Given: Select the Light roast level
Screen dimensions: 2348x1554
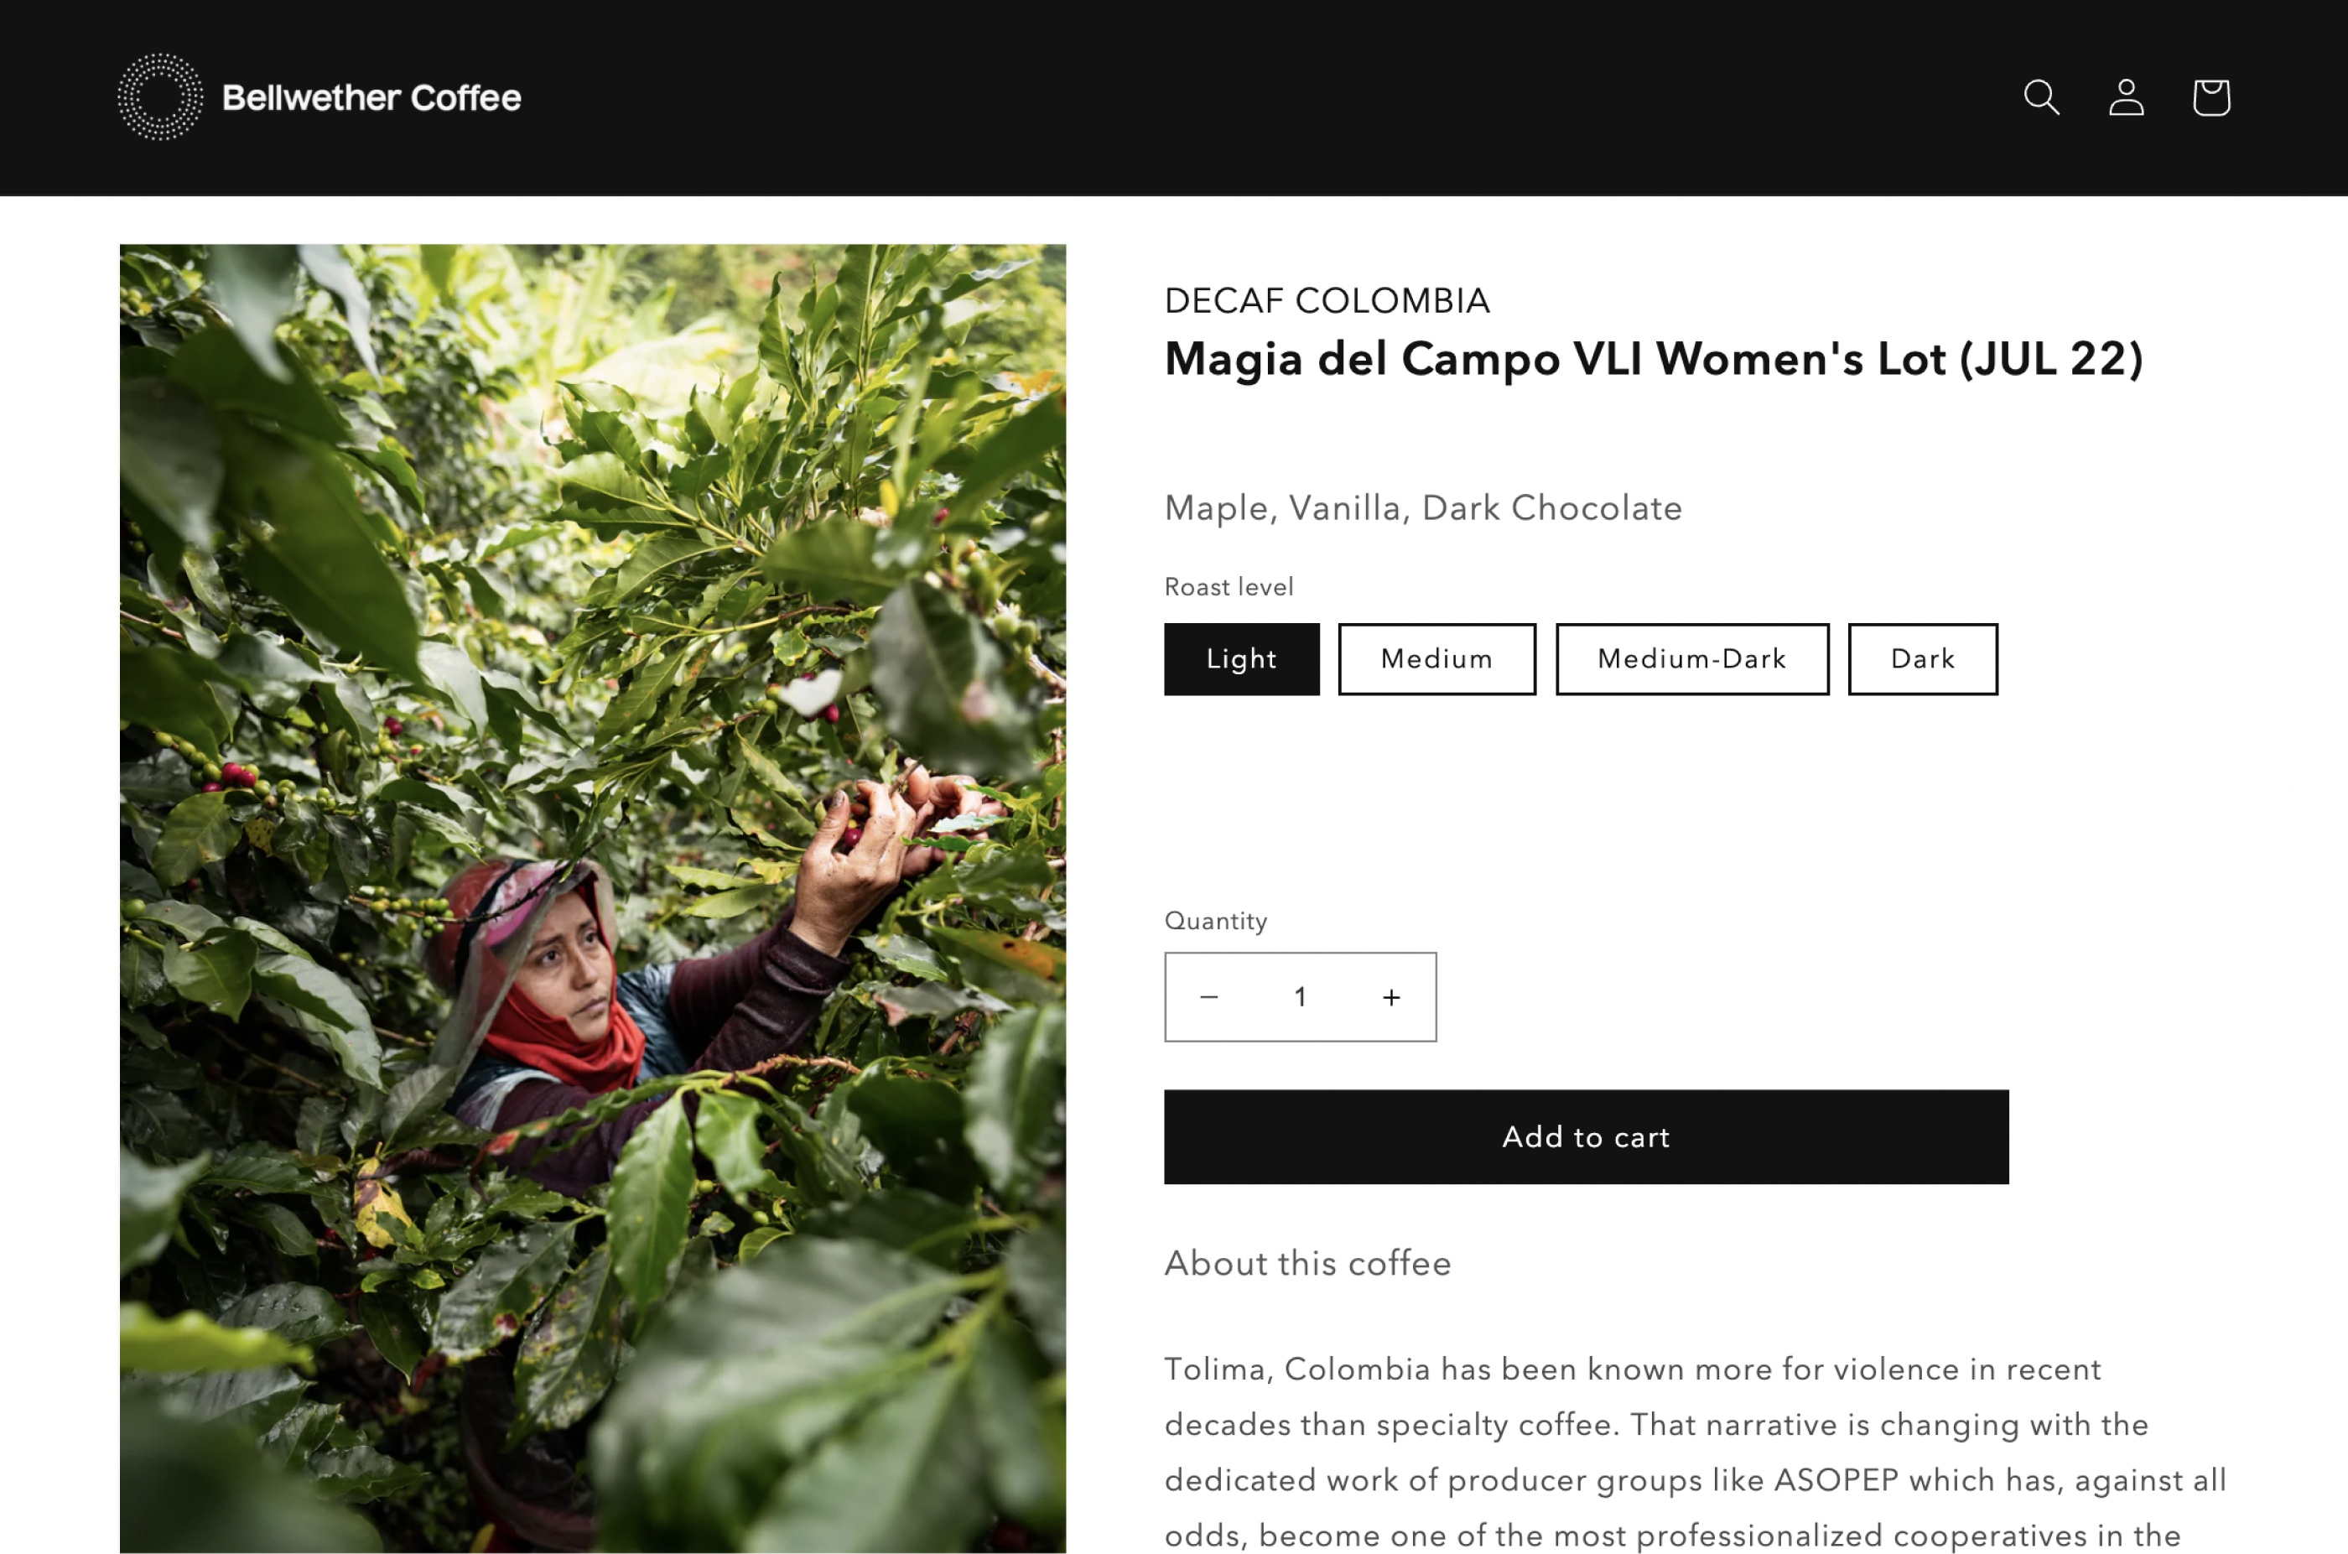Looking at the screenshot, I should pos(1241,659).
